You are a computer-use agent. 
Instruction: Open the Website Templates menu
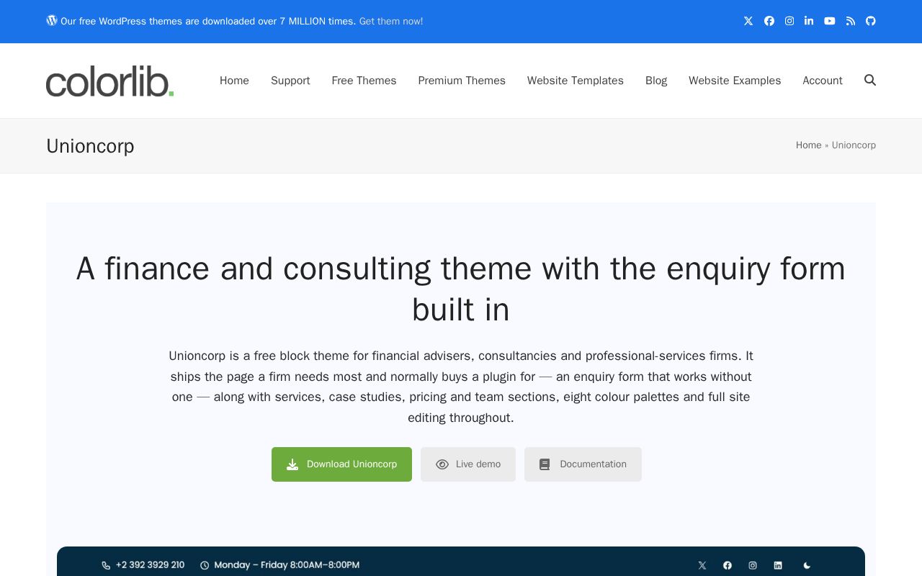pyautogui.click(x=576, y=81)
